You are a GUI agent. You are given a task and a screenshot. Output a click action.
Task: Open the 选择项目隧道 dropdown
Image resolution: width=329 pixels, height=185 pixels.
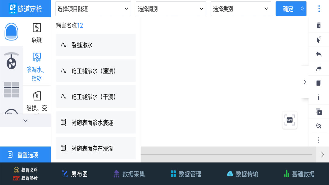pyautogui.click(x=93, y=9)
